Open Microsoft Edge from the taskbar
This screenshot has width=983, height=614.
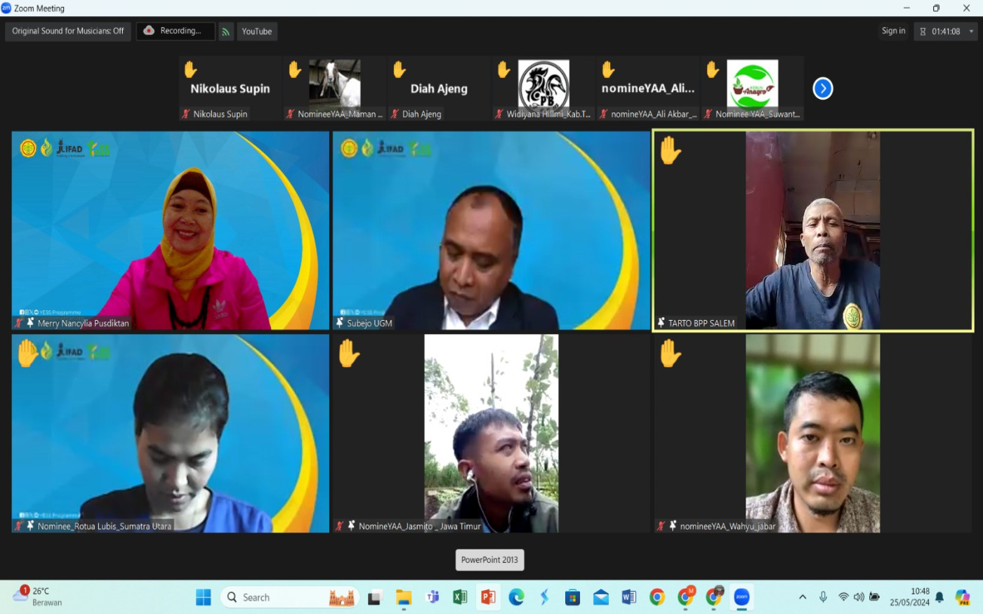click(x=516, y=597)
